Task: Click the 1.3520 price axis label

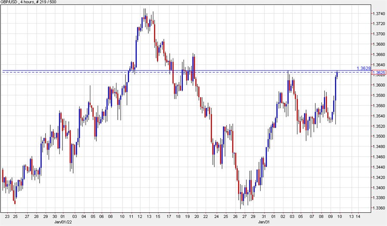Action: click(x=378, y=126)
